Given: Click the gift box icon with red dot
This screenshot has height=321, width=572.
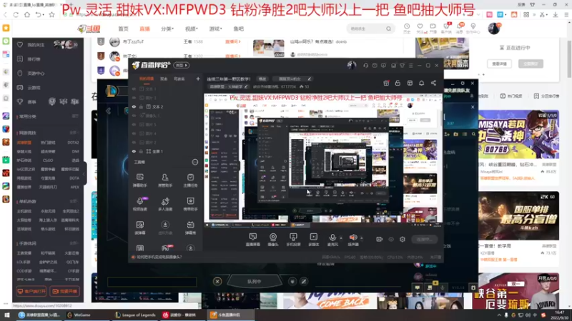Looking at the screenshot, I should (386, 83).
